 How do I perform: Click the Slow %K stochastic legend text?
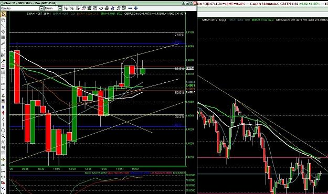[x=96, y=173]
